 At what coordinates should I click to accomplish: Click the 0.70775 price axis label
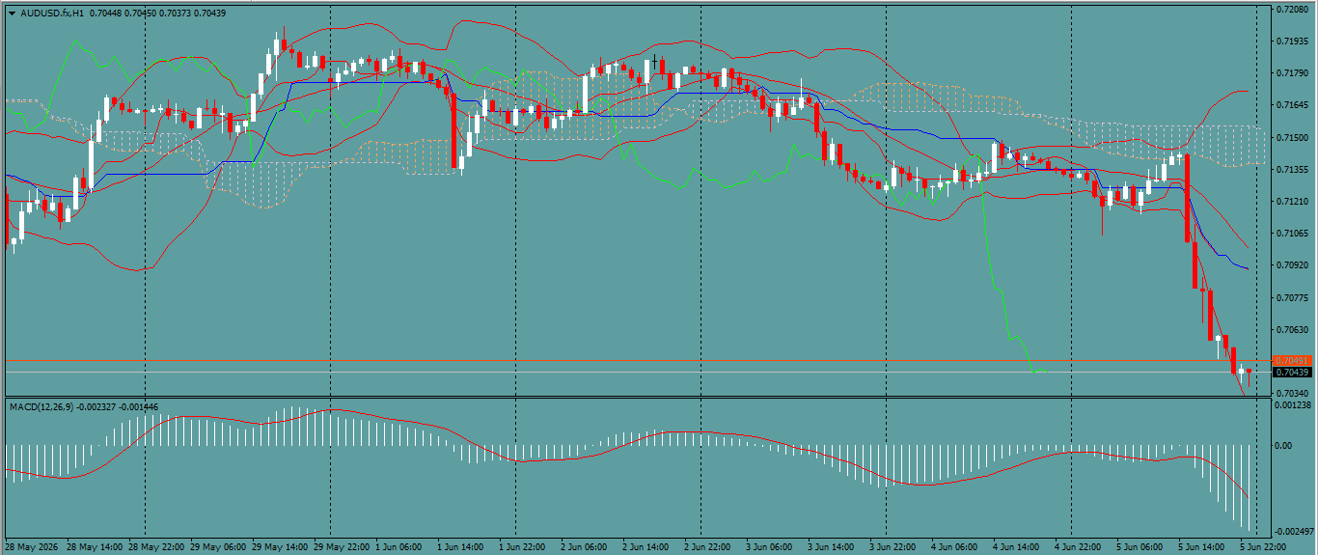[1292, 297]
